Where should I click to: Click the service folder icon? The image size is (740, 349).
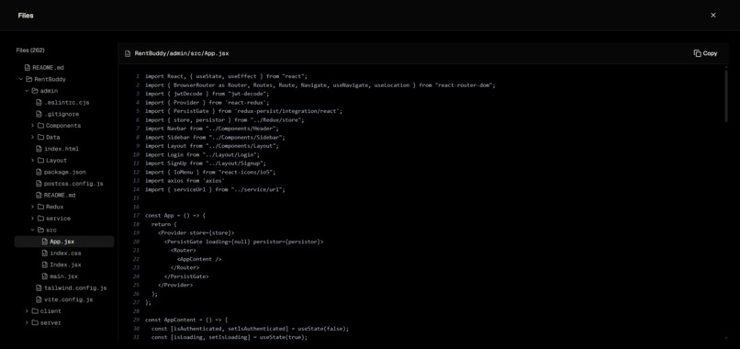click(40, 219)
